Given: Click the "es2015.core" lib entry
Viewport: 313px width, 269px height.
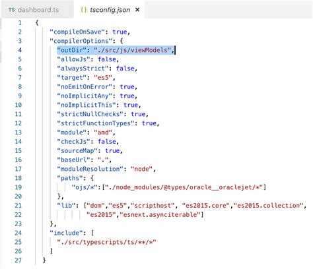Looking at the screenshot, I should pos(206,206).
